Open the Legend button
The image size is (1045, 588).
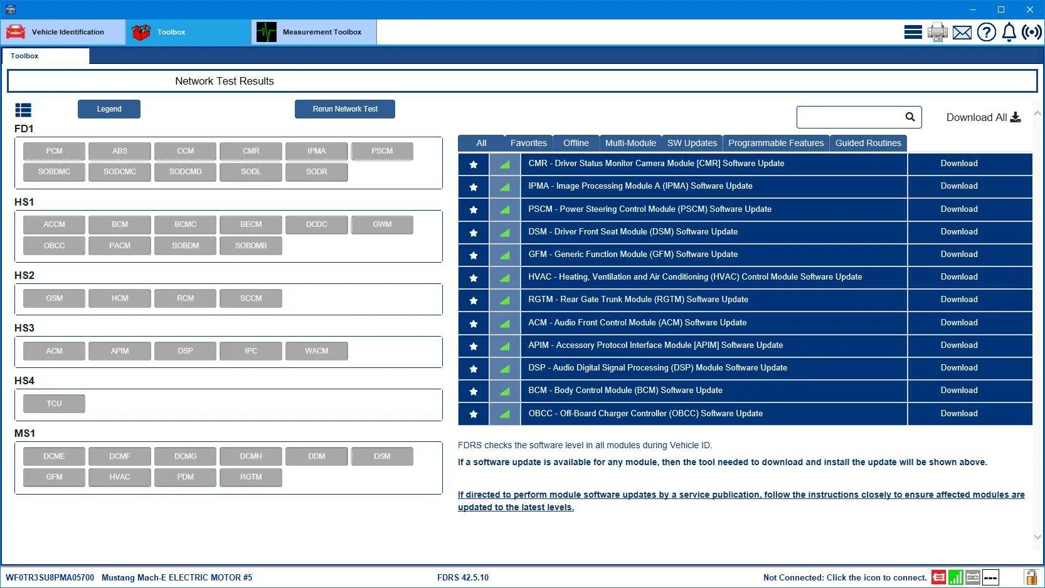click(109, 109)
